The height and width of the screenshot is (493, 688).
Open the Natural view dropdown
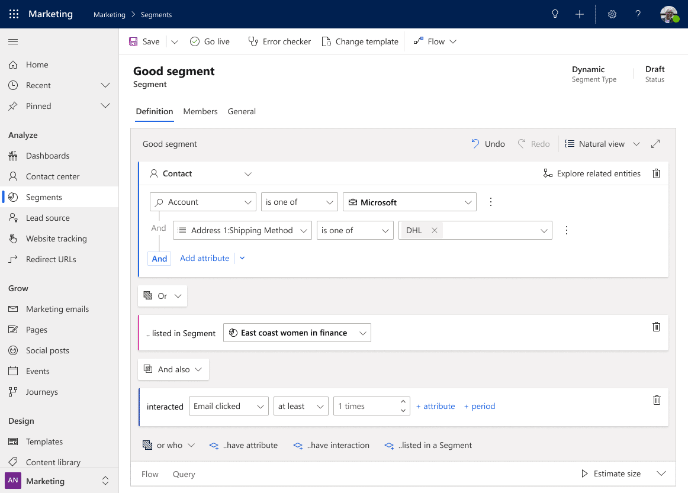(x=603, y=144)
